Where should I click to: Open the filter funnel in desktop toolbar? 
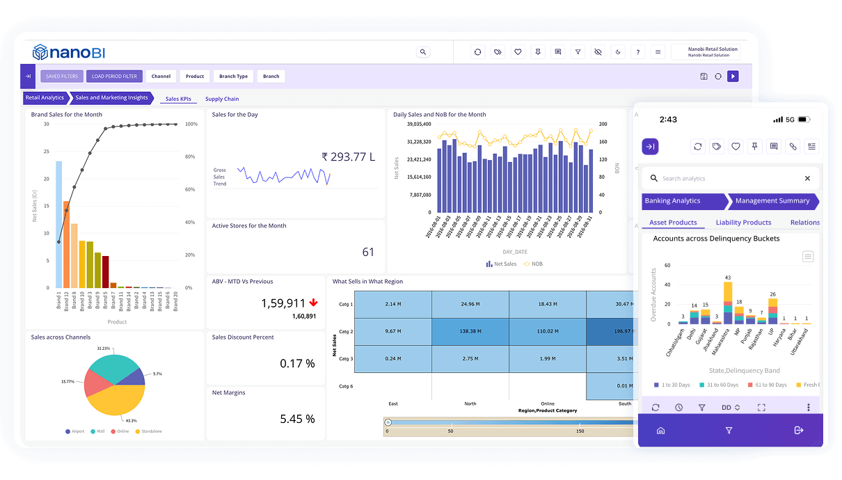pos(578,52)
